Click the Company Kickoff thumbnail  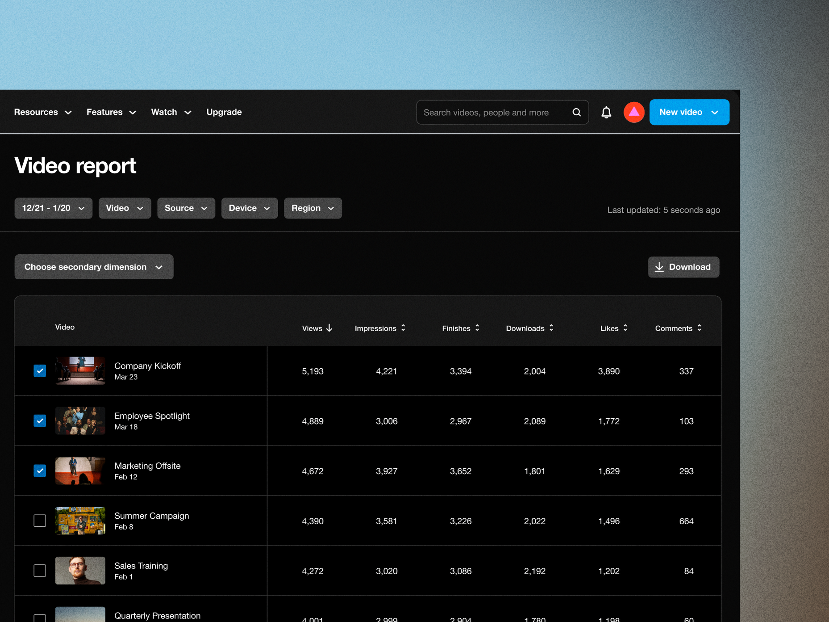pyautogui.click(x=80, y=371)
